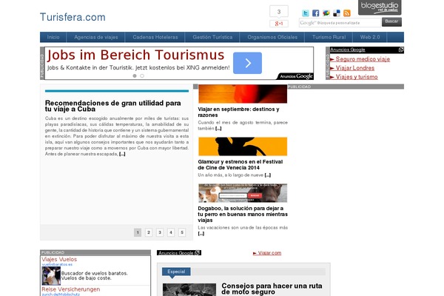Open the Jobs im Bereich Tourismus ad
The image size is (444, 296).
point(135,55)
